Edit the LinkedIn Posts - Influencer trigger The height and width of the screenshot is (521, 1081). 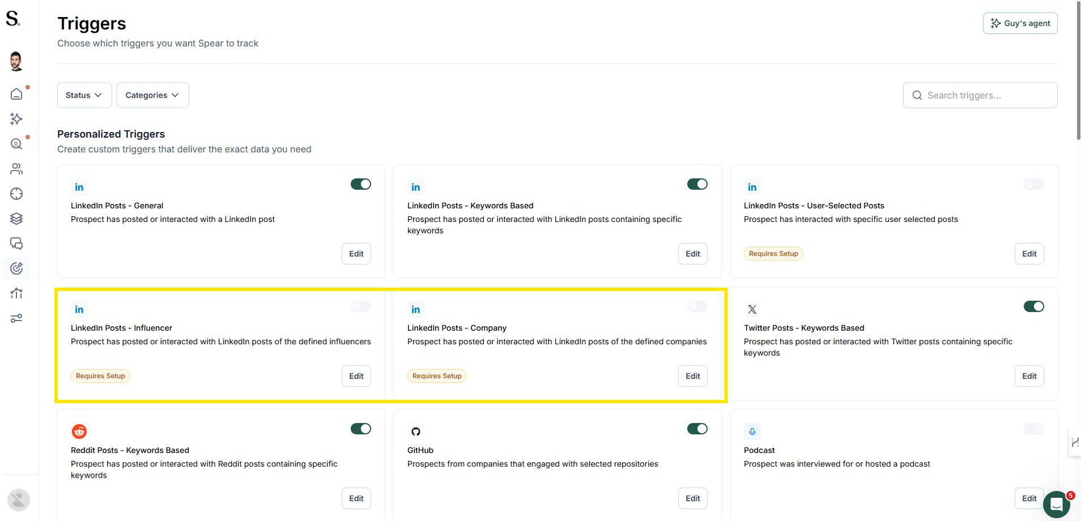(x=356, y=376)
